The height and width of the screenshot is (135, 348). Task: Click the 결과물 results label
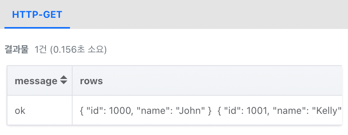(x=16, y=50)
